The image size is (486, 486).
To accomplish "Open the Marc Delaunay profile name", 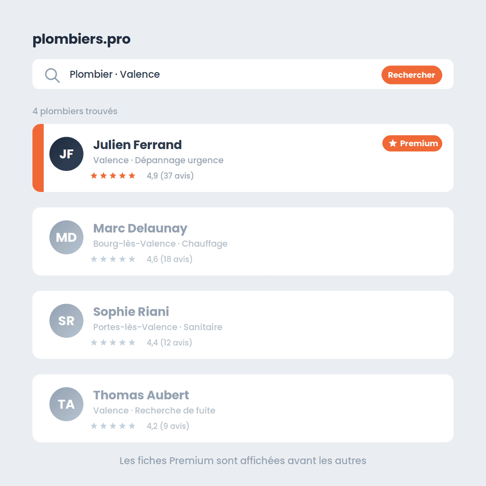I will click(140, 228).
